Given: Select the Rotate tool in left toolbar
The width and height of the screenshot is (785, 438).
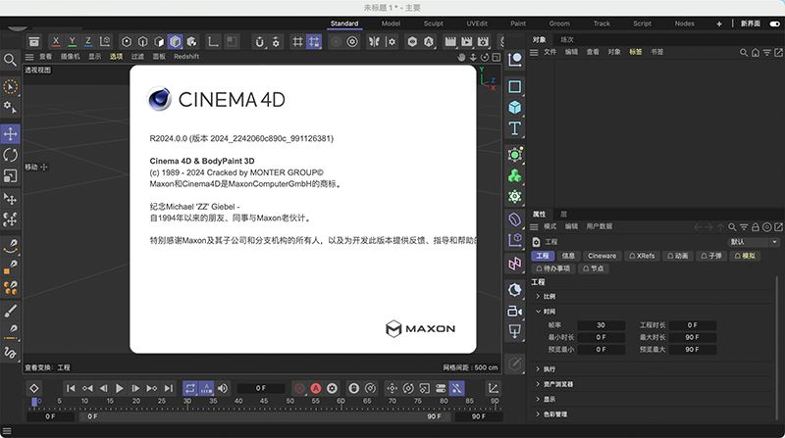Looking at the screenshot, I should 11,155.
